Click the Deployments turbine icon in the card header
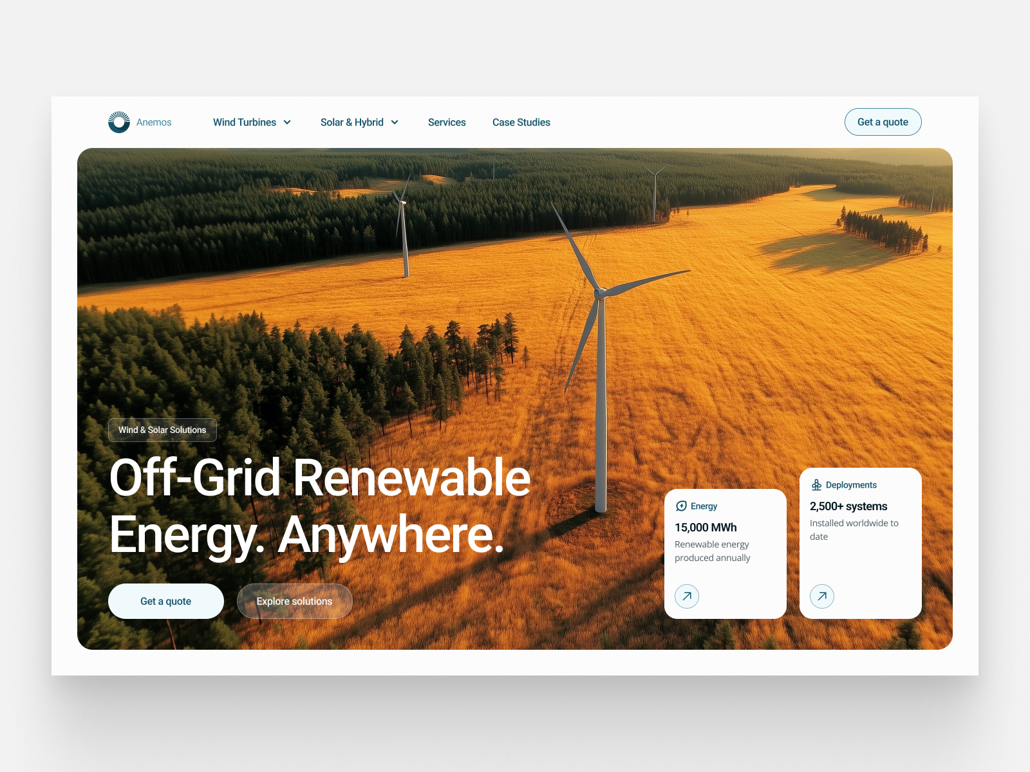This screenshot has width=1030, height=772. coord(816,485)
